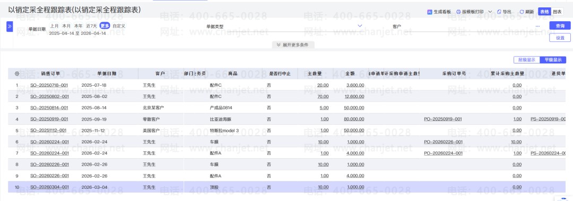Viewport: 573px width, 201px height.
Task: Expand 展开更多条件 filter section
Action: pyautogui.click(x=293, y=45)
